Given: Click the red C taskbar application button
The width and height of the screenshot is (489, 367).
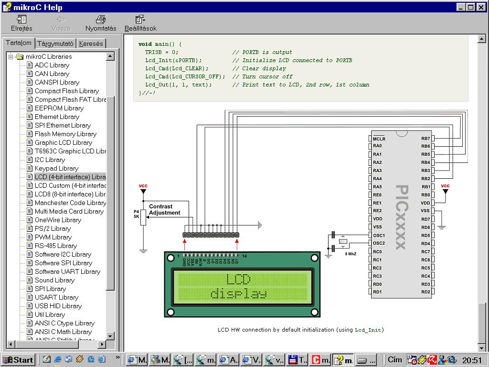Looking at the screenshot, I should pos(320,360).
